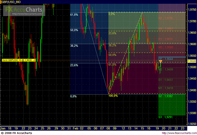Click the GBP/USD_BID chart title

click(11, 2)
